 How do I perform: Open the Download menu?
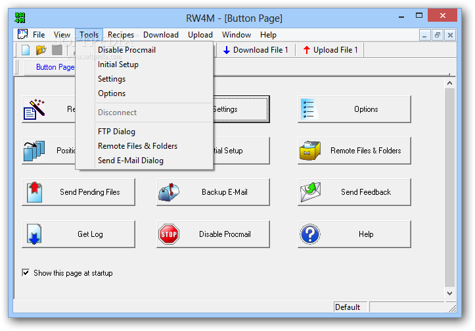tap(161, 35)
